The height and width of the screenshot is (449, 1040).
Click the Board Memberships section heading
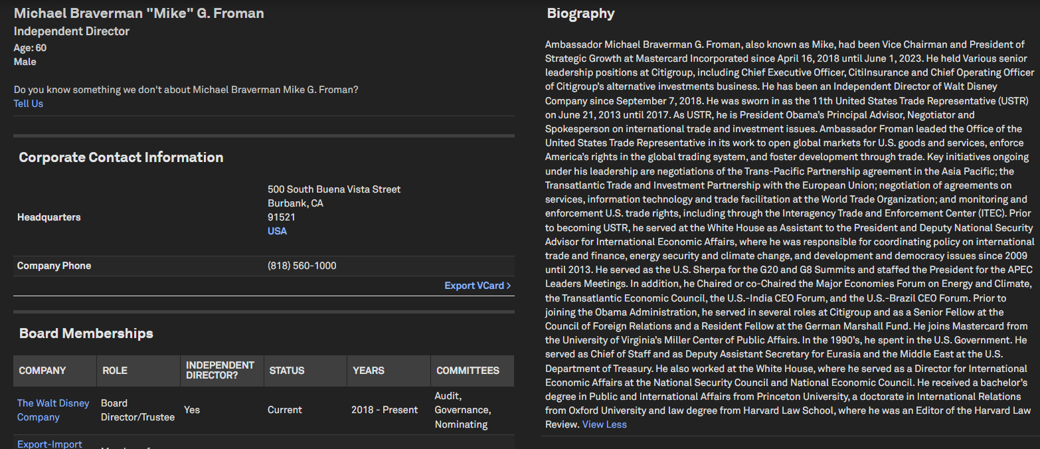(x=86, y=333)
